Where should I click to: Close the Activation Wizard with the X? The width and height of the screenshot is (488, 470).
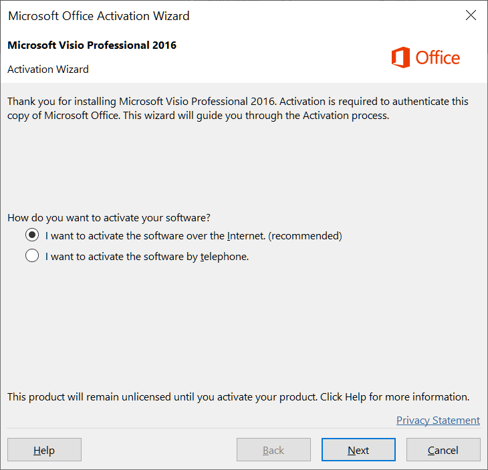click(x=471, y=15)
